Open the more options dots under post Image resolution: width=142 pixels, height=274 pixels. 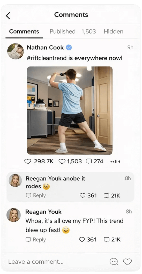115,162
